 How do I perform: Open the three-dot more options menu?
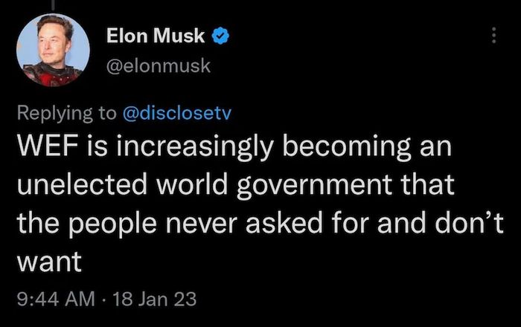click(492, 35)
